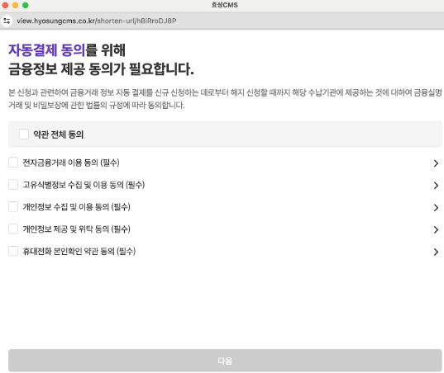Check 고유식별정보 수집 및 이용 동의 checkbox
This screenshot has width=444, height=373.
(13, 185)
